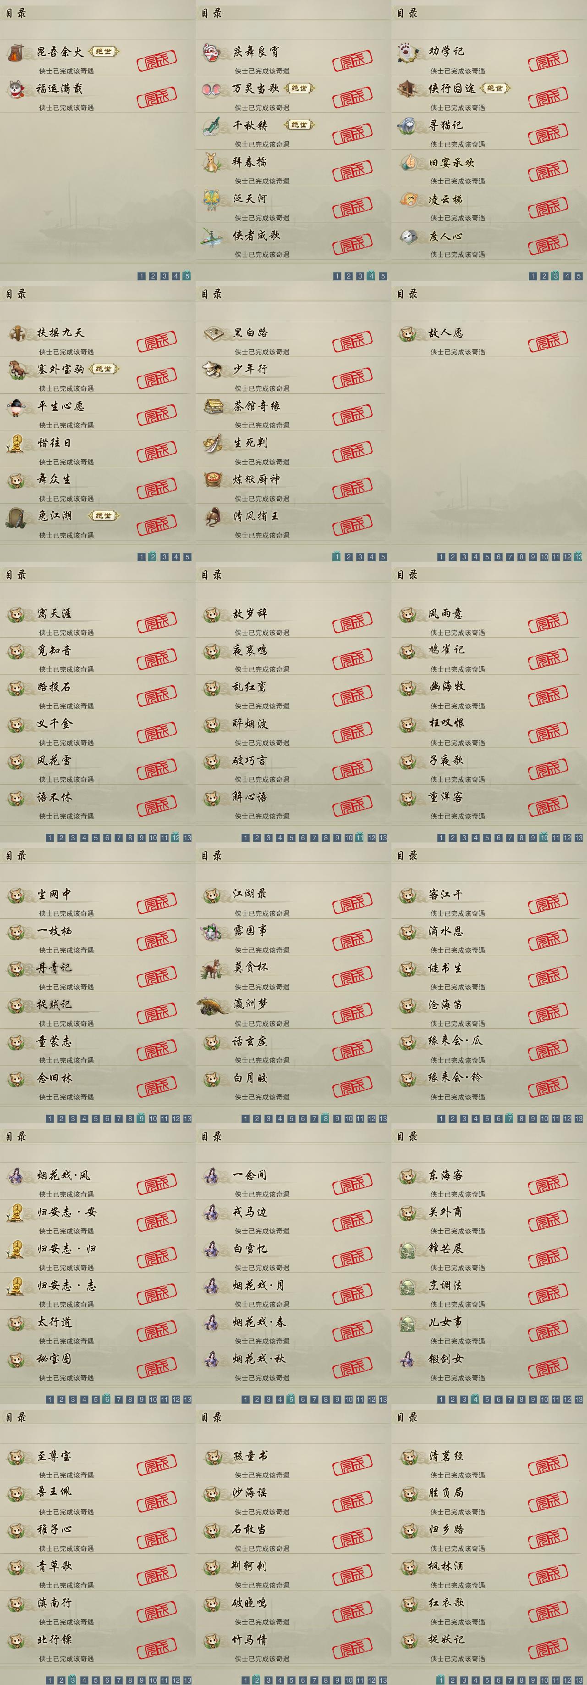Open the 千秋铸 sword icon
The image size is (587, 1685).
212,126
